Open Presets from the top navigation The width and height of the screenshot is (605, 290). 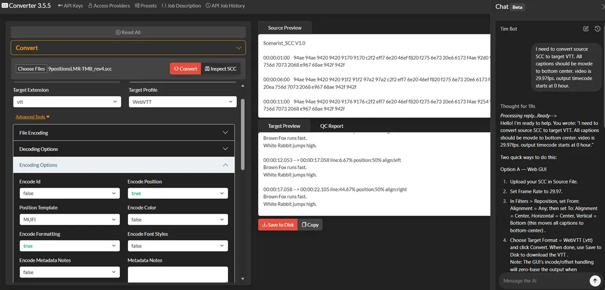tap(145, 6)
